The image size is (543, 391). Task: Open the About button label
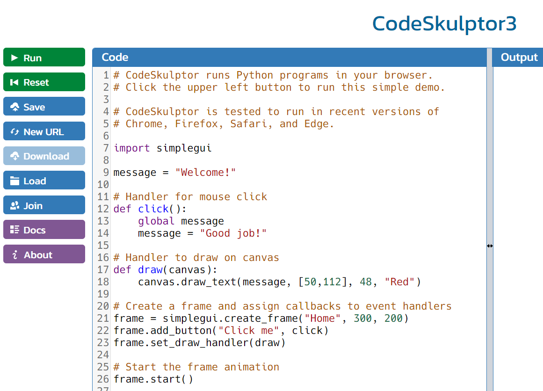click(38, 255)
